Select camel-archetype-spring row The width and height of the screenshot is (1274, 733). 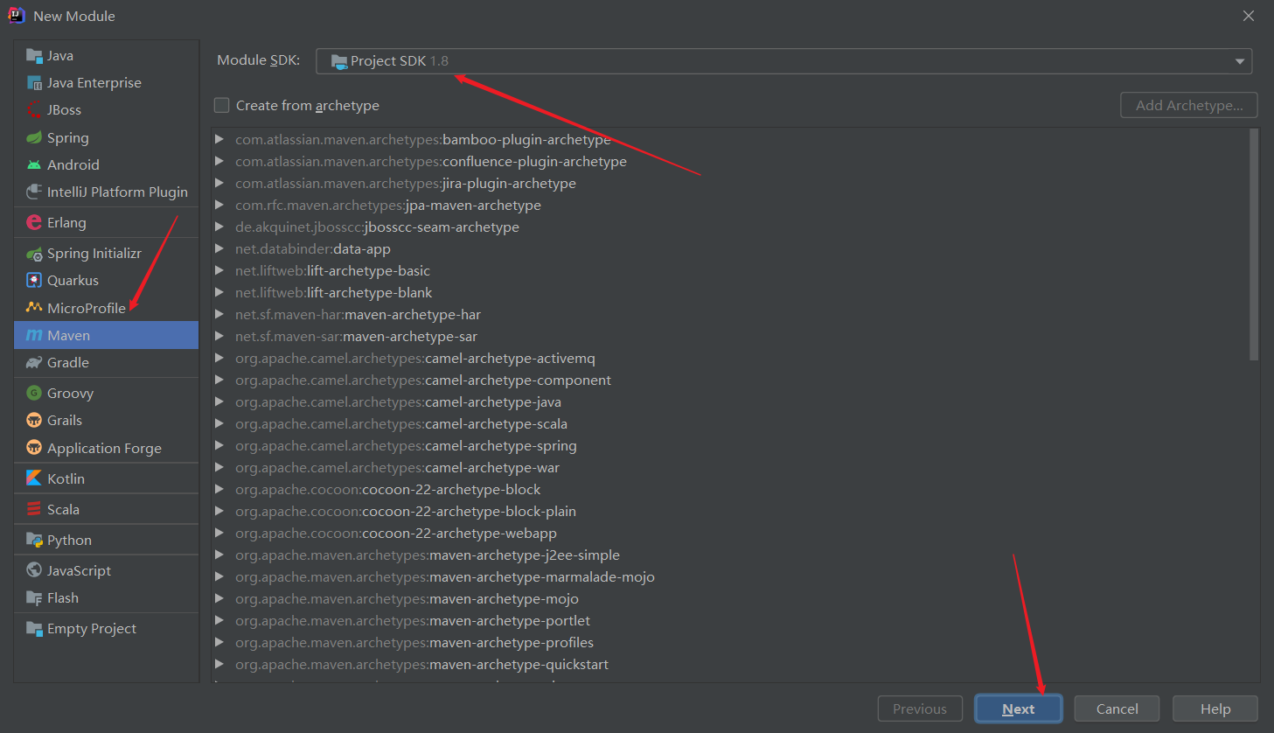point(731,445)
